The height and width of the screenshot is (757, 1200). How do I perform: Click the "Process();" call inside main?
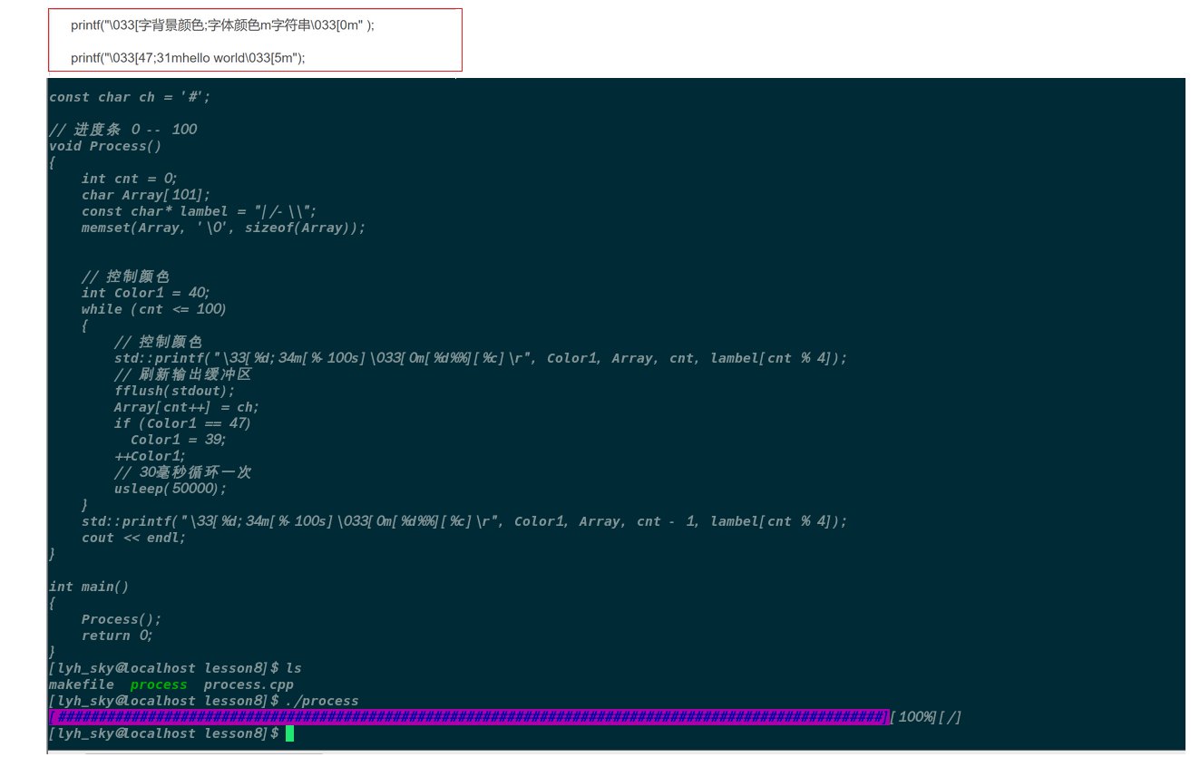coord(122,619)
